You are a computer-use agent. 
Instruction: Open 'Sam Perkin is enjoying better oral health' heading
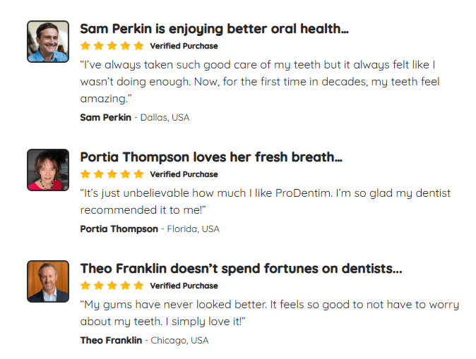pos(214,29)
